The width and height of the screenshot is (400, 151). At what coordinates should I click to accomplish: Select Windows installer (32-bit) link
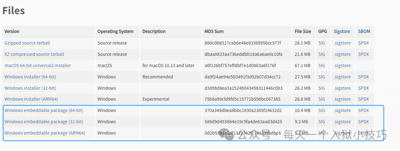[30, 88]
